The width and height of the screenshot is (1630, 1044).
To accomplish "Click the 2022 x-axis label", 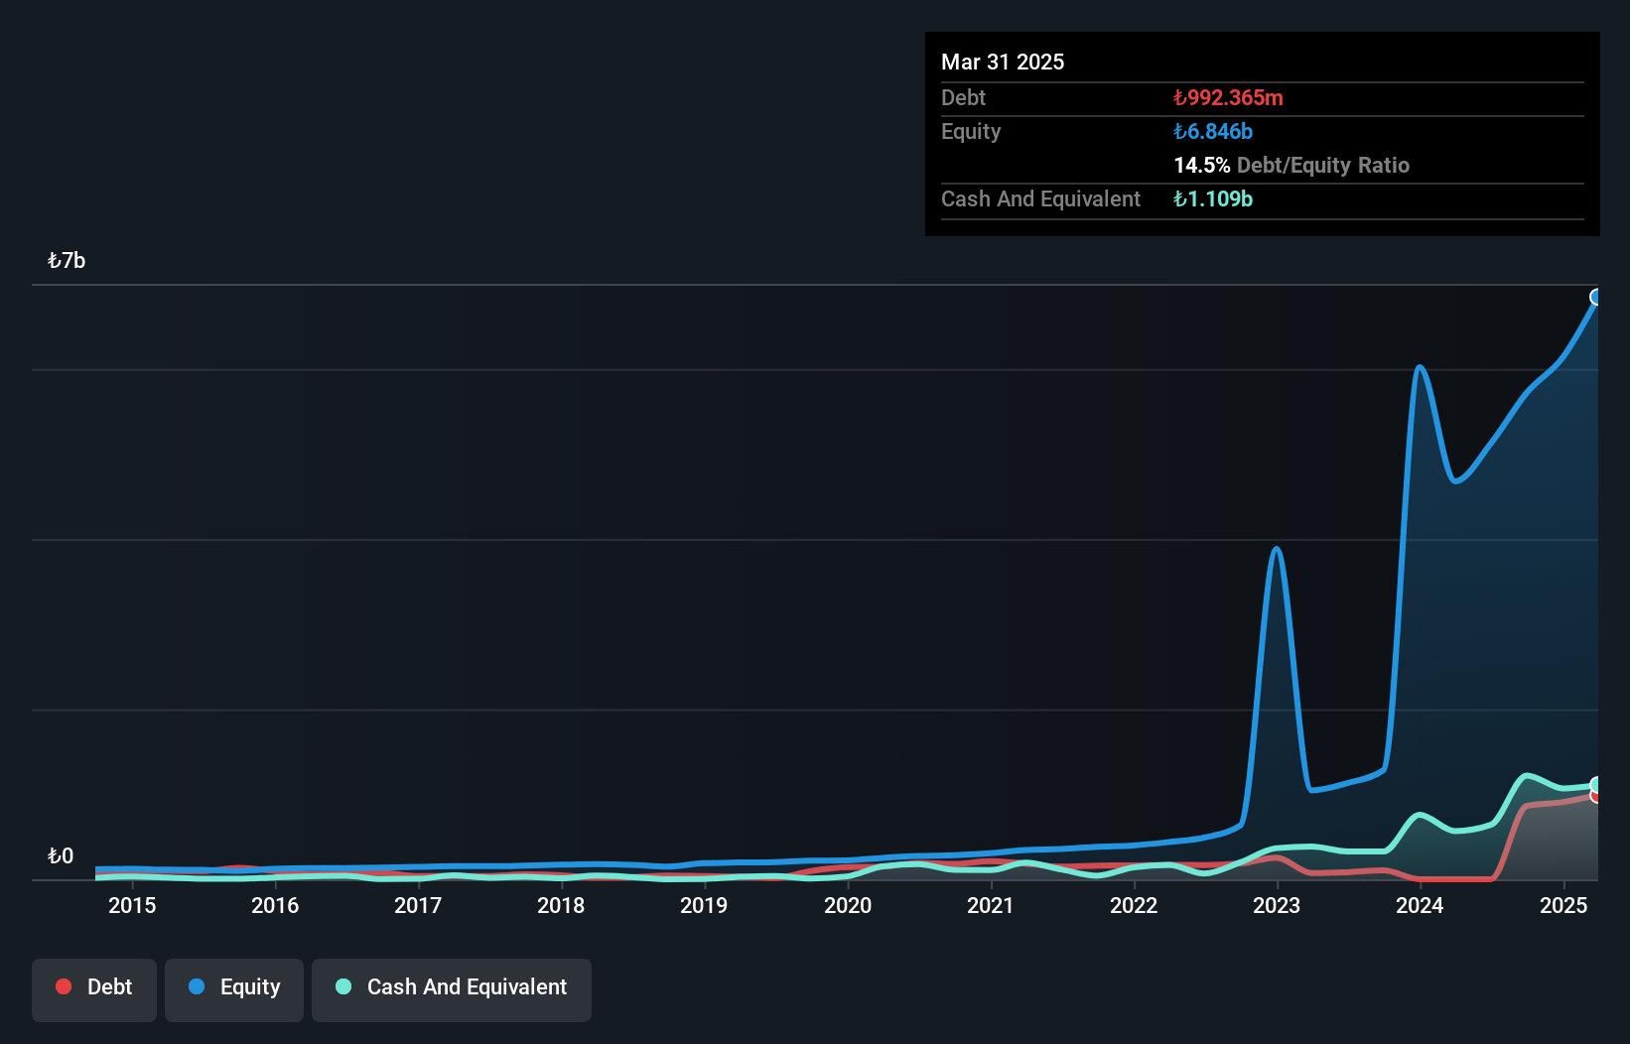I will pos(1134,905).
